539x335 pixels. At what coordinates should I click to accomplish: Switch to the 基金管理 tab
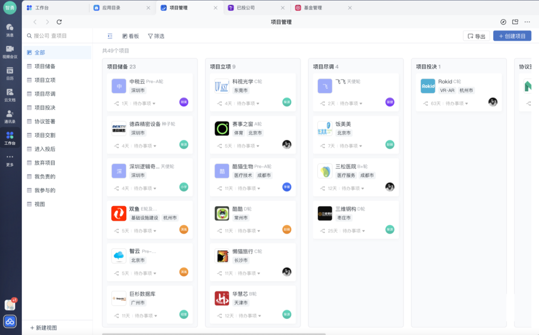coord(313,7)
